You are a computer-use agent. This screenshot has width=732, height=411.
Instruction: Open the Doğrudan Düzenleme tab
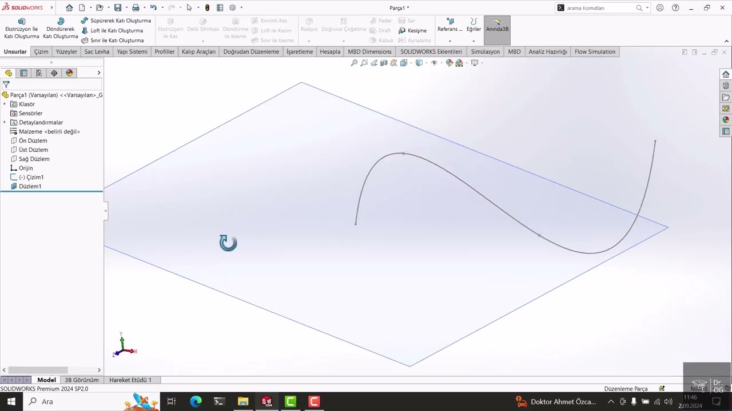(251, 51)
